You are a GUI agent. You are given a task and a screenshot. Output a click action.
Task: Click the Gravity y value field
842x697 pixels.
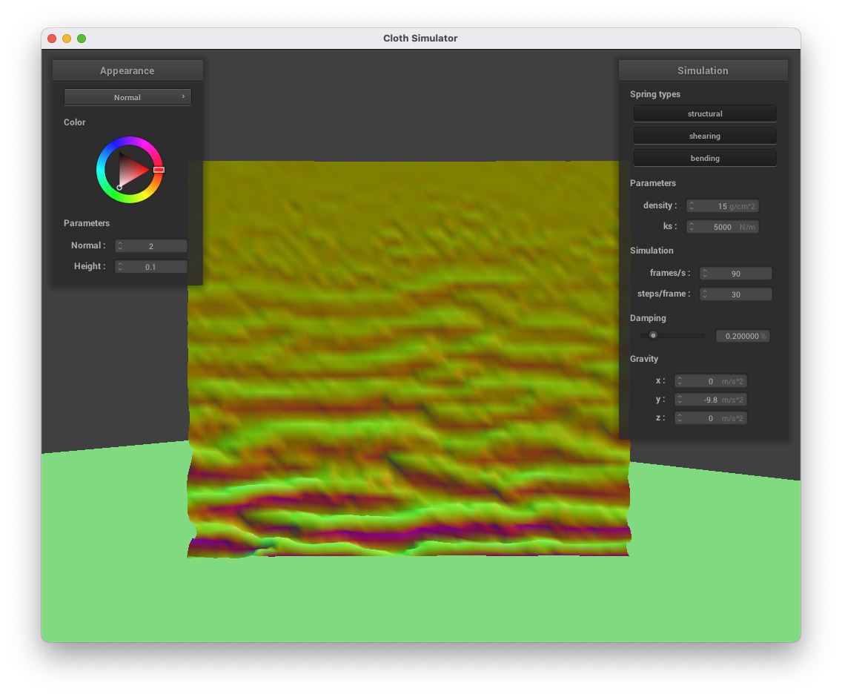click(710, 400)
